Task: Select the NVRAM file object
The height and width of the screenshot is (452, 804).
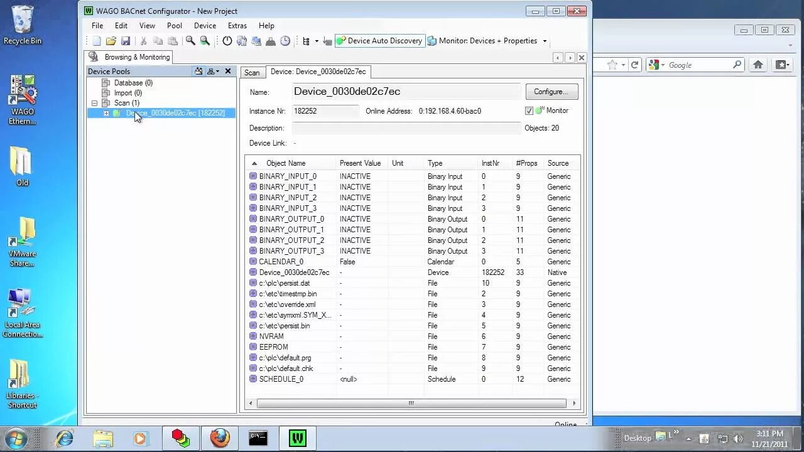Action: tap(411, 336)
